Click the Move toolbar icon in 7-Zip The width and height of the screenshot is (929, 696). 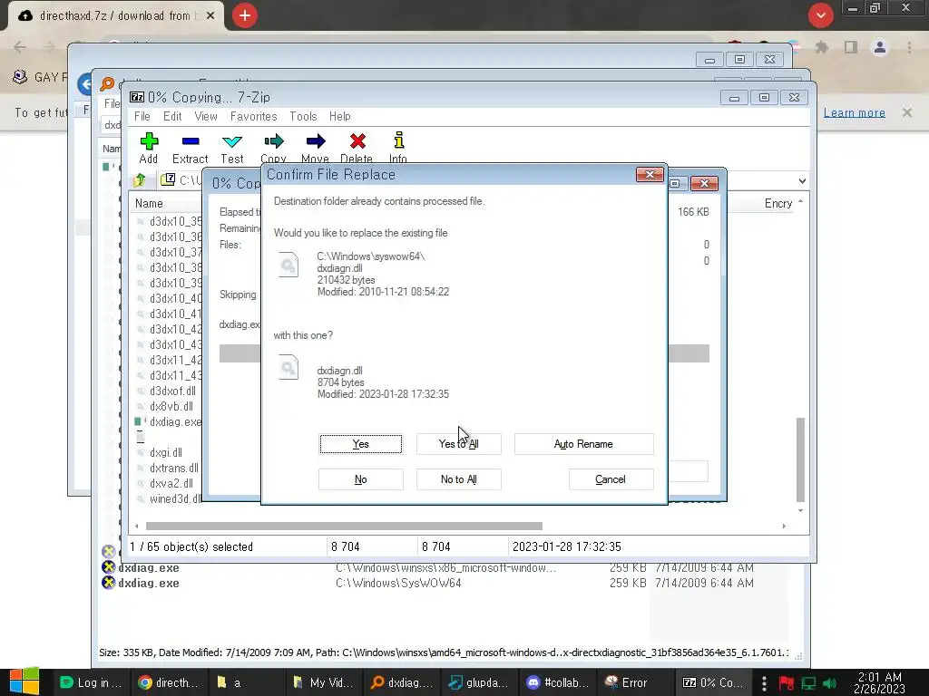coord(315,141)
